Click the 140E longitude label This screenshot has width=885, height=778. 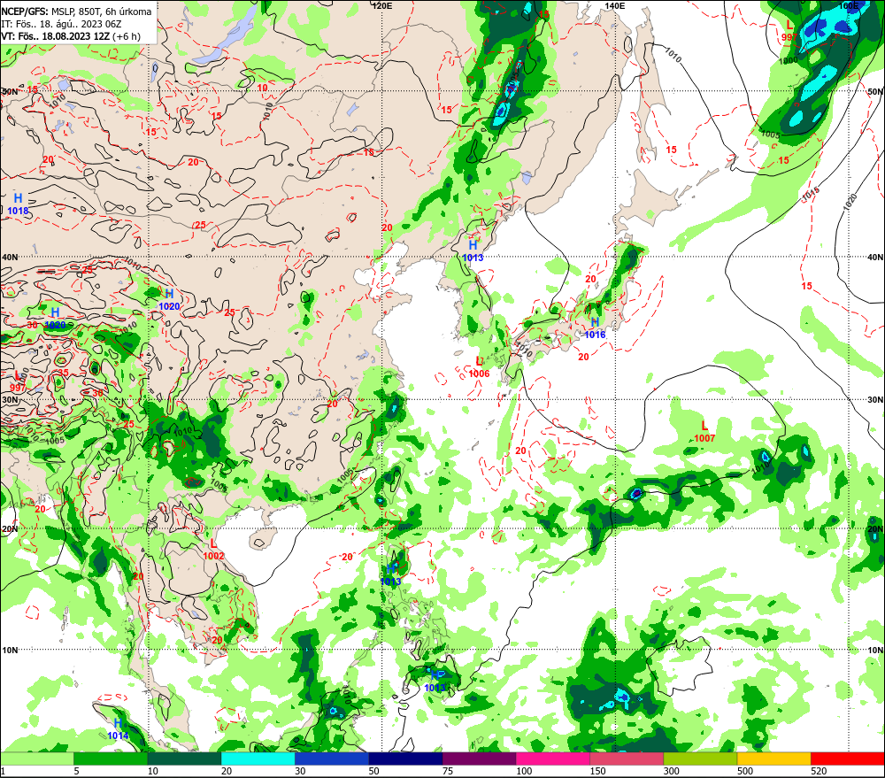pyautogui.click(x=615, y=5)
